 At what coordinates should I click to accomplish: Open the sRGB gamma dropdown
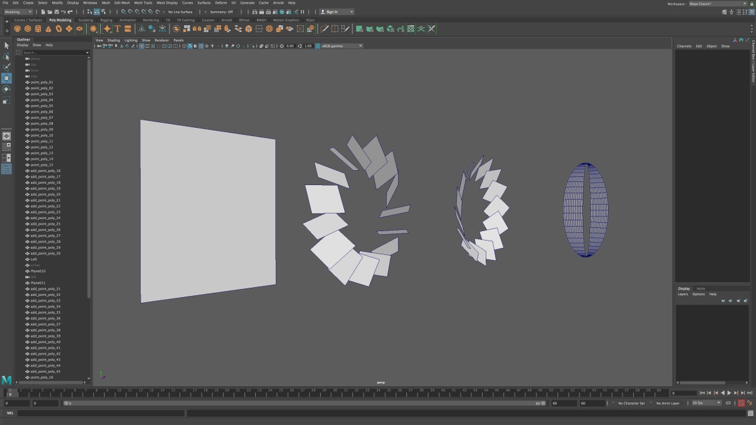(341, 46)
